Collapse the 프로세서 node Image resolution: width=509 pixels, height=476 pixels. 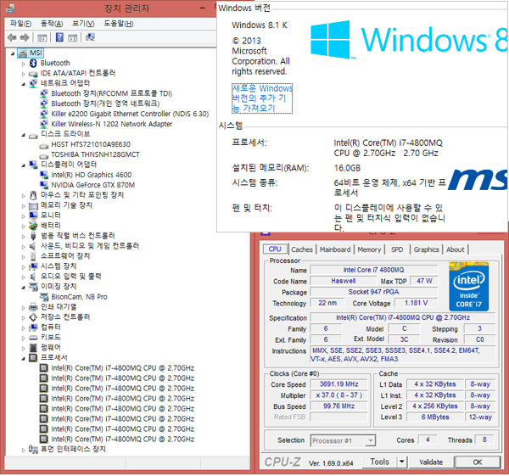[x=24, y=358]
